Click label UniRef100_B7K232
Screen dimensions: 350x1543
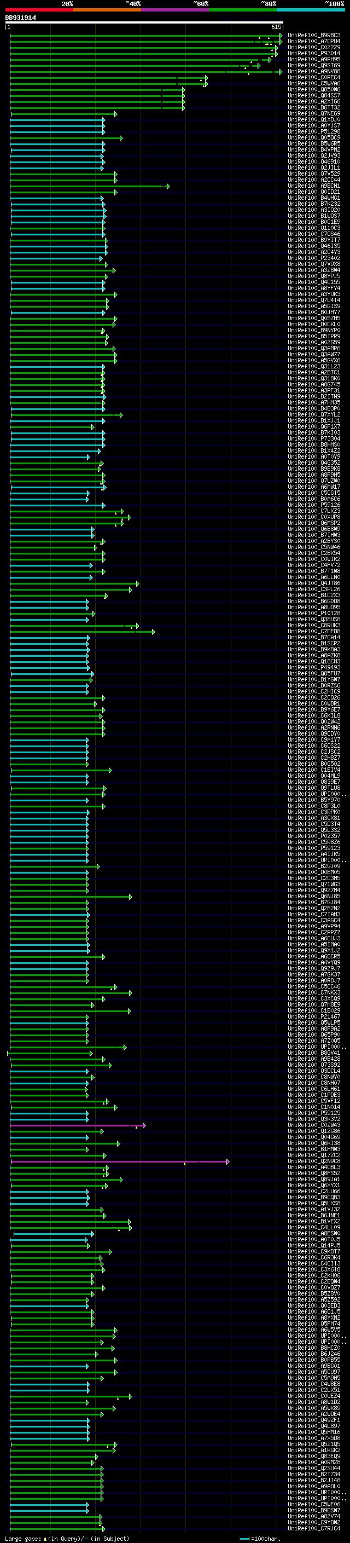(313, 204)
